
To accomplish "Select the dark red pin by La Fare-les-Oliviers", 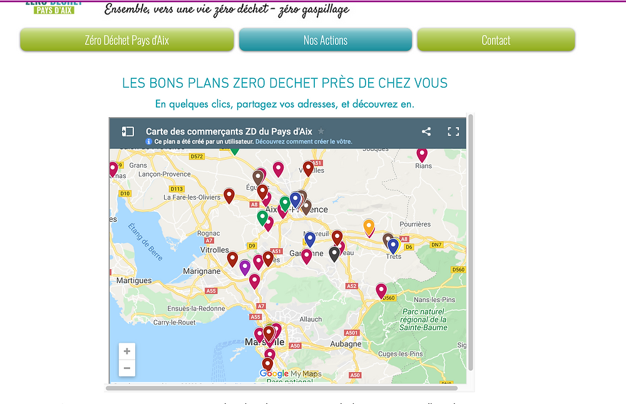I will coord(228,196).
